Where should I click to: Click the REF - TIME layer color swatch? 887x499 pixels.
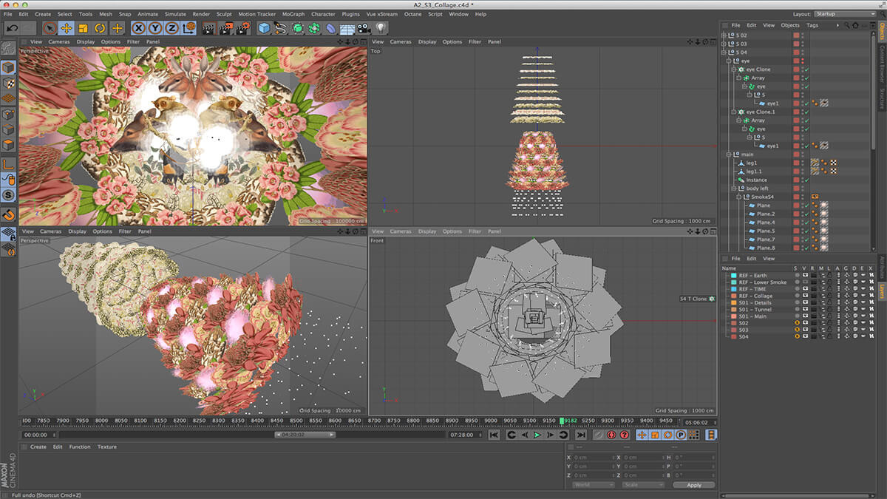733,289
